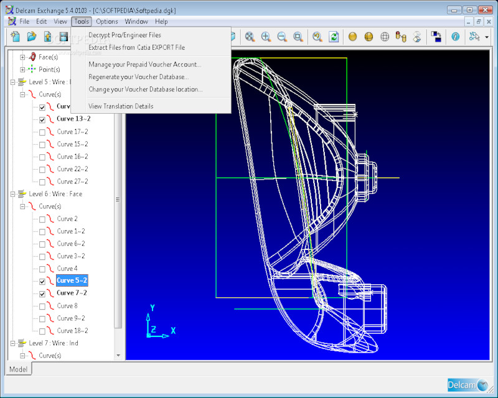Click the tree scrollbar down arrow

[x=118, y=356]
